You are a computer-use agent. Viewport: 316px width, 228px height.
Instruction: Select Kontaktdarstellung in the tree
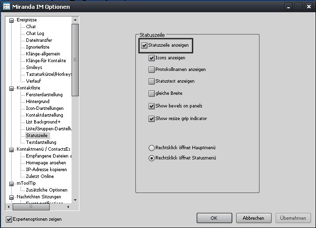[x=44, y=115]
